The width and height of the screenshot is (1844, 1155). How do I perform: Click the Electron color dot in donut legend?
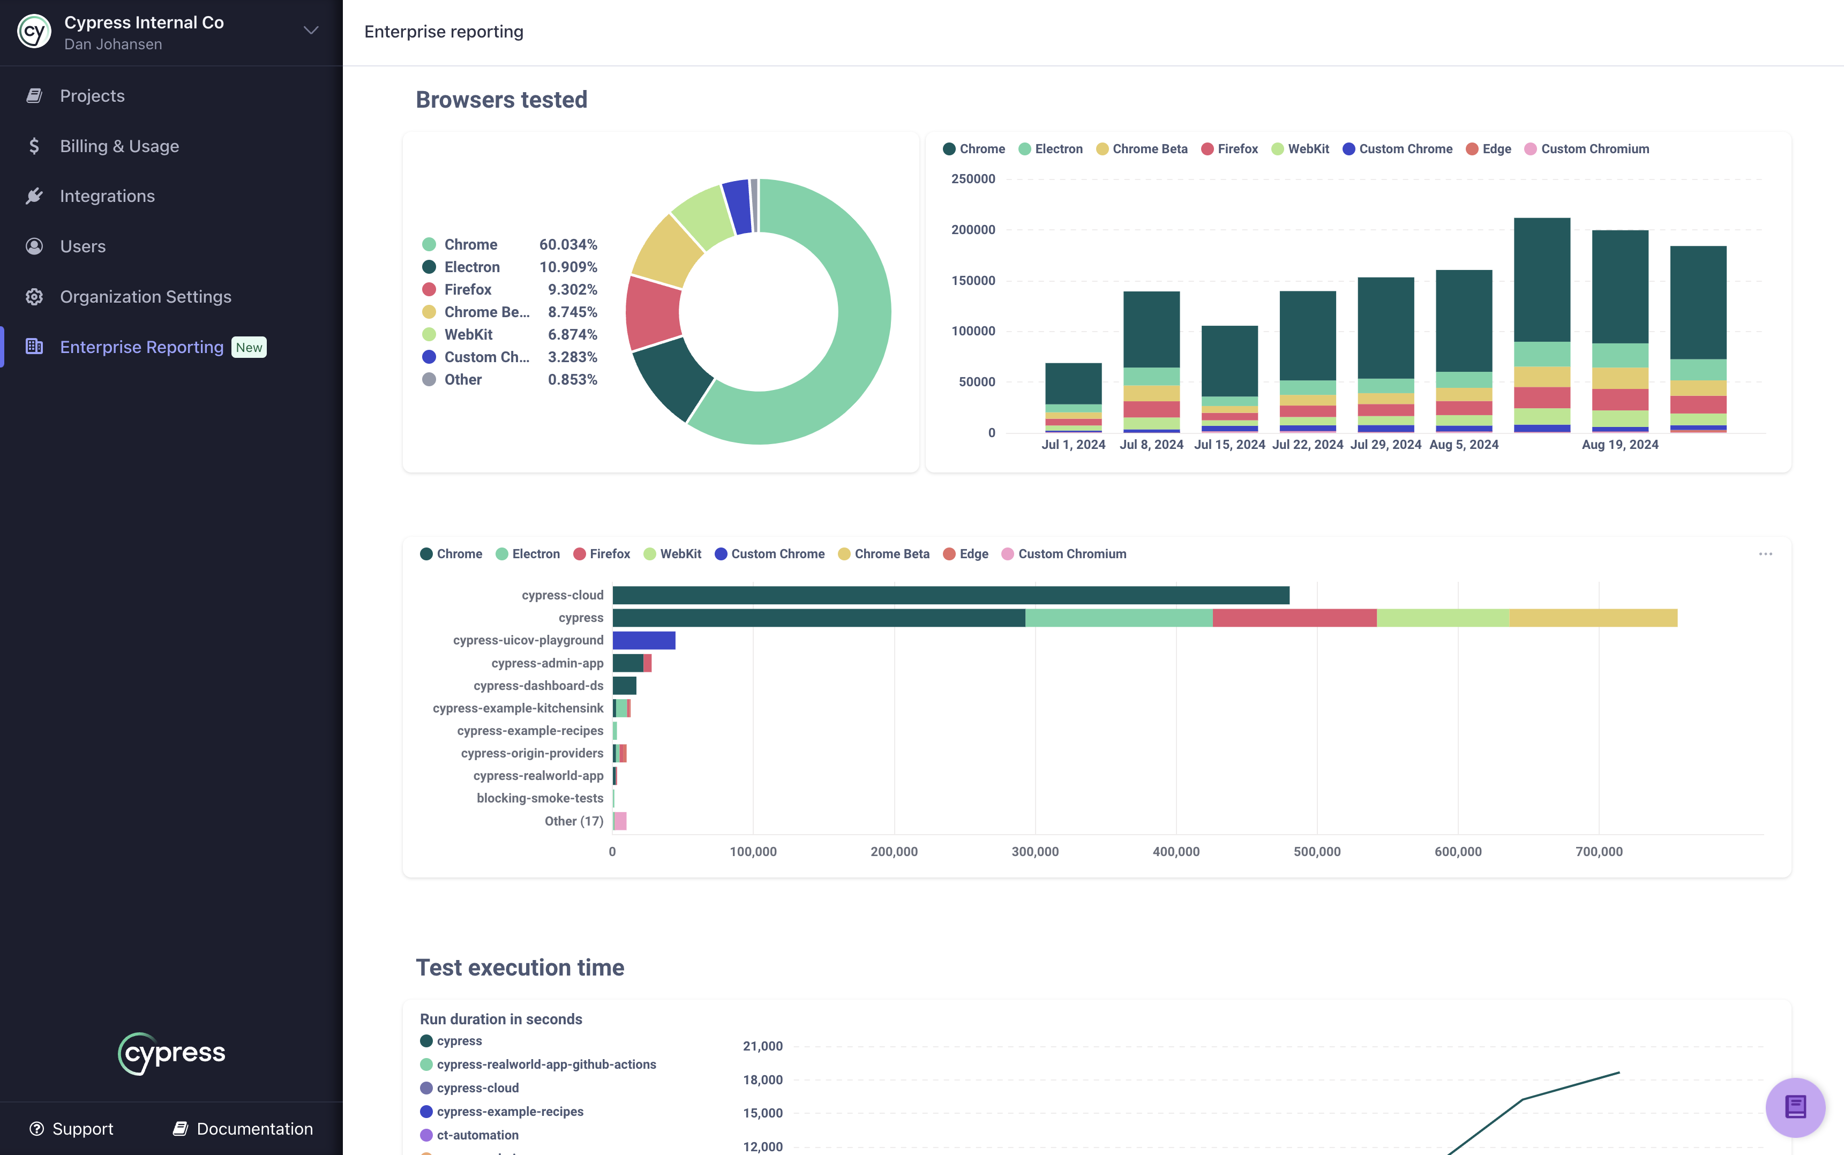pos(429,267)
